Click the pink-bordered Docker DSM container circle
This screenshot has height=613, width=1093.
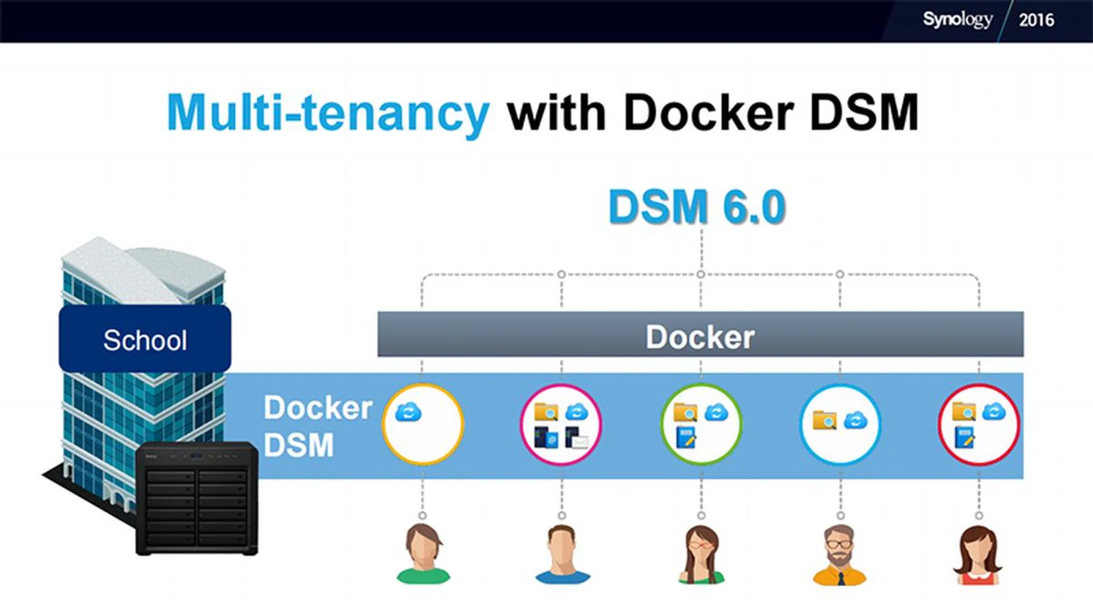[561, 425]
